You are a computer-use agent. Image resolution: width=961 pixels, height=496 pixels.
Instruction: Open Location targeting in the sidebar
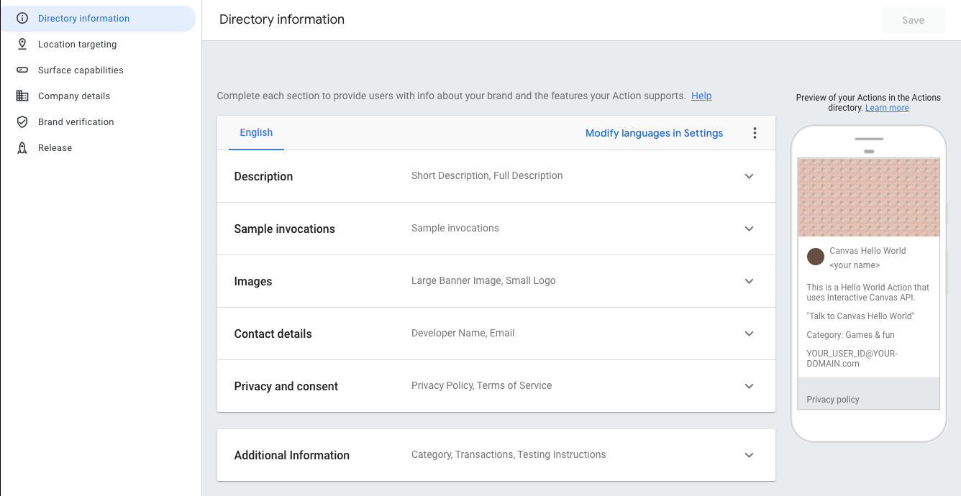(77, 45)
